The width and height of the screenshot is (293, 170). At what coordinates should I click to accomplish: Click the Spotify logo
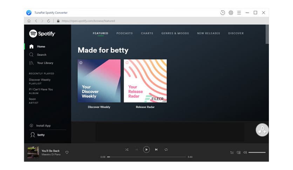point(42,34)
